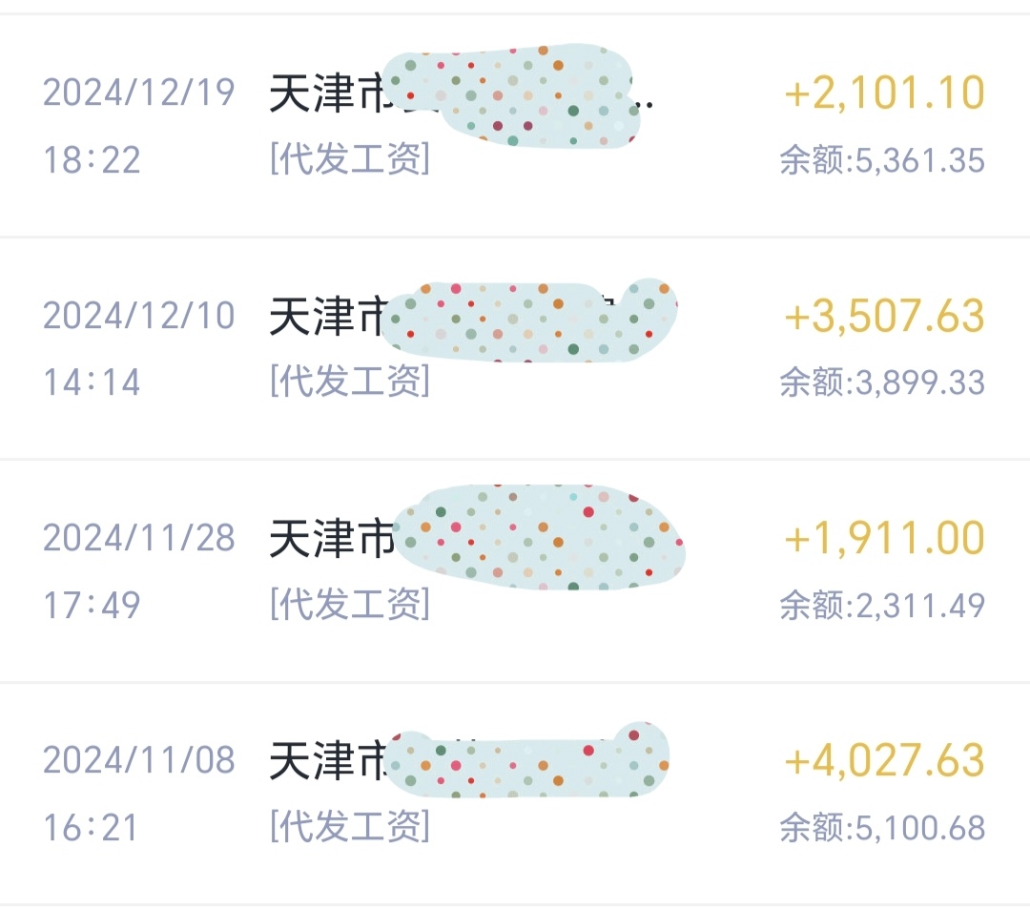1030x908 pixels.
Task: Tap the 14:14 transaction time
Action: (92, 382)
